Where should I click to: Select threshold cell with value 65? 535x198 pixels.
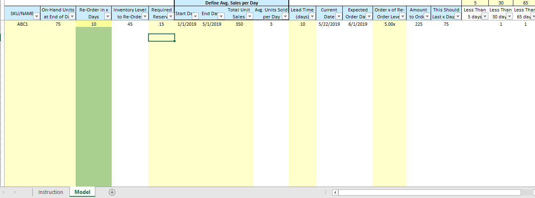(524, 3)
